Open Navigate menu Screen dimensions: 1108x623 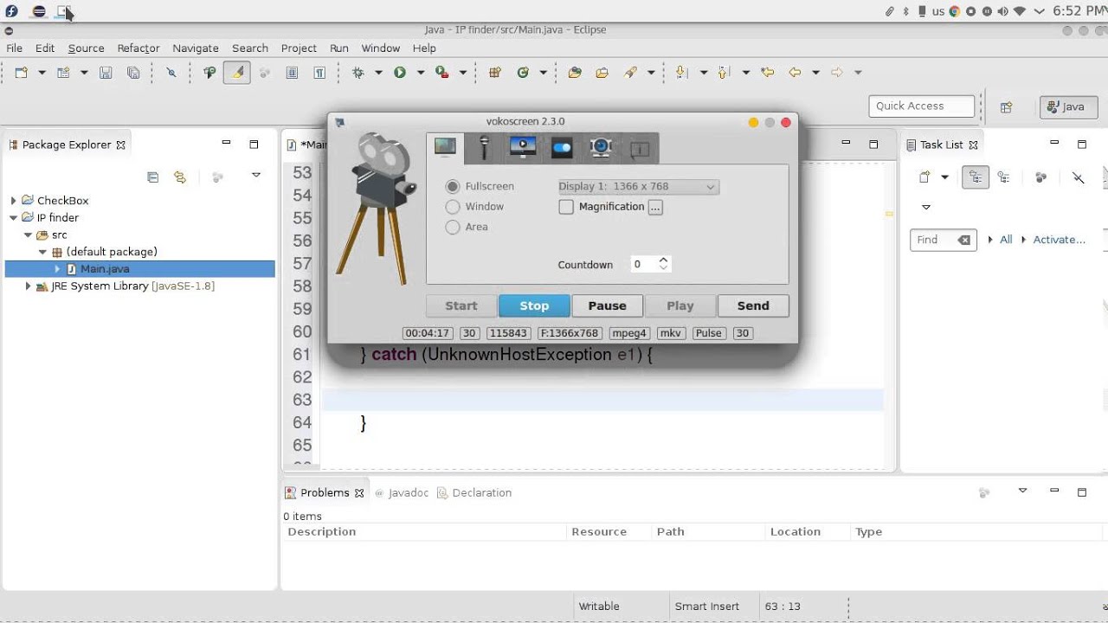tap(196, 48)
